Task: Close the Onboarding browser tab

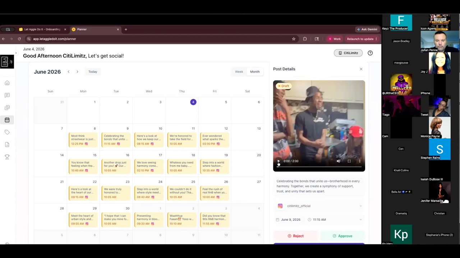Action: [x=65, y=29]
